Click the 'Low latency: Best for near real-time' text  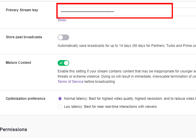pyautogui.click(x=110, y=107)
